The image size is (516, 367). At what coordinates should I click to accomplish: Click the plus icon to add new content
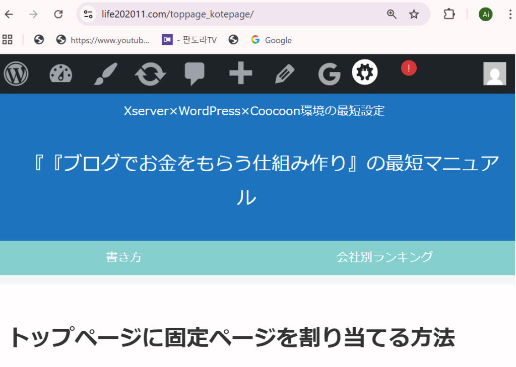coord(240,75)
